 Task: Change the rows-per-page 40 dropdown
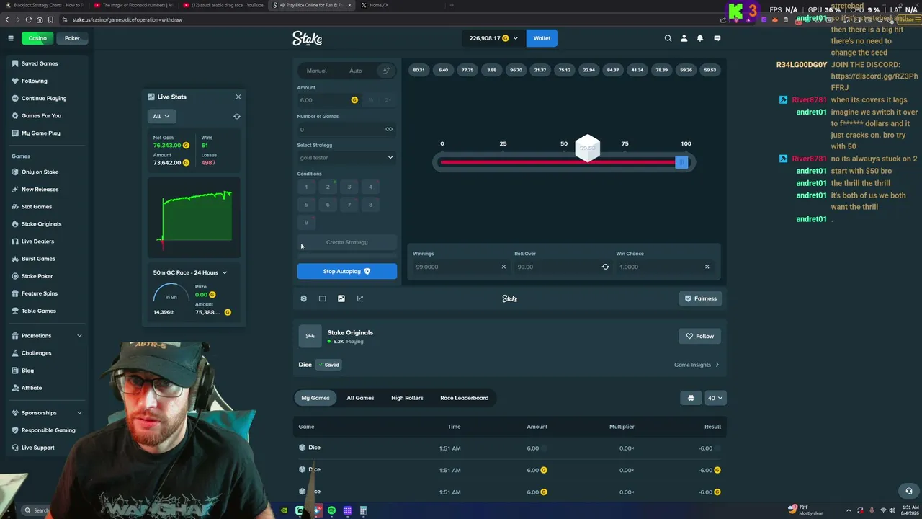[x=715, y=398]
